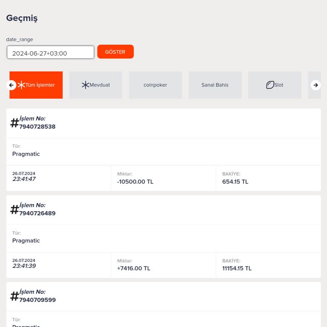The image size is (327, 327).
Task: Click the left arrow tab scroller
Action: click(x=11, y=85)
